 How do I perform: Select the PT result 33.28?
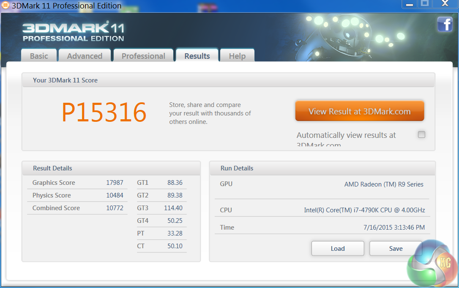175,233
